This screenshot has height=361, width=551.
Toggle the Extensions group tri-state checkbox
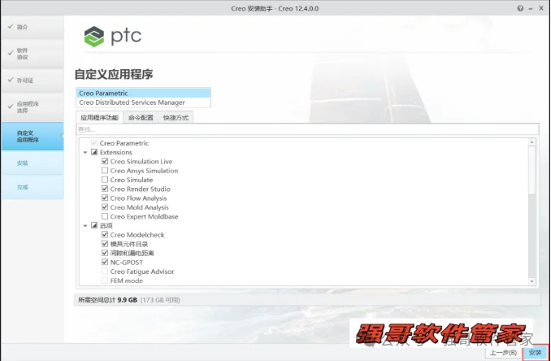[94, 152]
